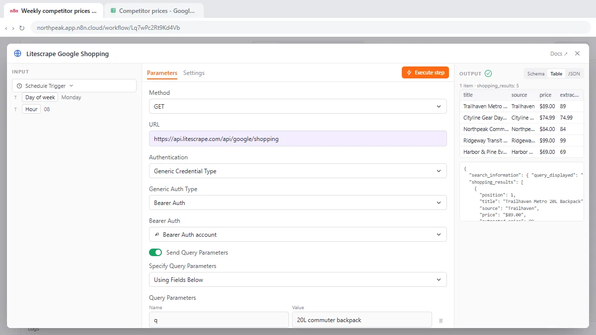This screenshot has height=335, width=596.
Task: Click the JSON output preview block
Action: (x=521, y=192)
